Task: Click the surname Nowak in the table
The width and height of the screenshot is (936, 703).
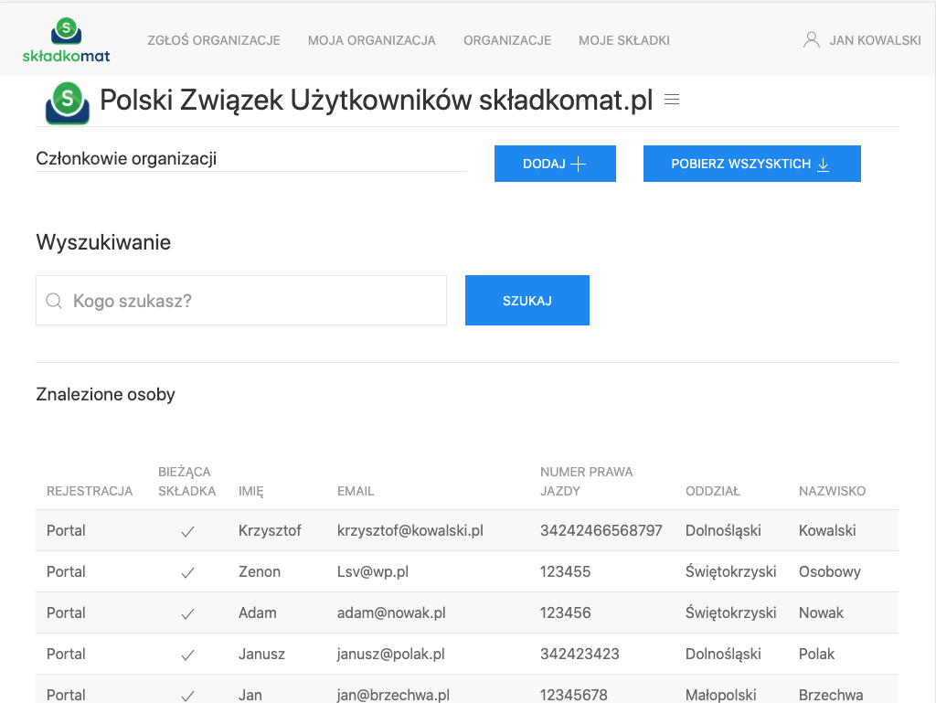Action: (x=821, y=612)
